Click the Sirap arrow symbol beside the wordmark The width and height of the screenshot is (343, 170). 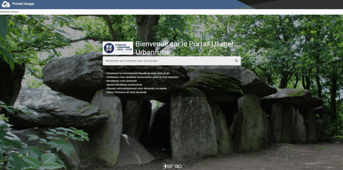point(164,166)
